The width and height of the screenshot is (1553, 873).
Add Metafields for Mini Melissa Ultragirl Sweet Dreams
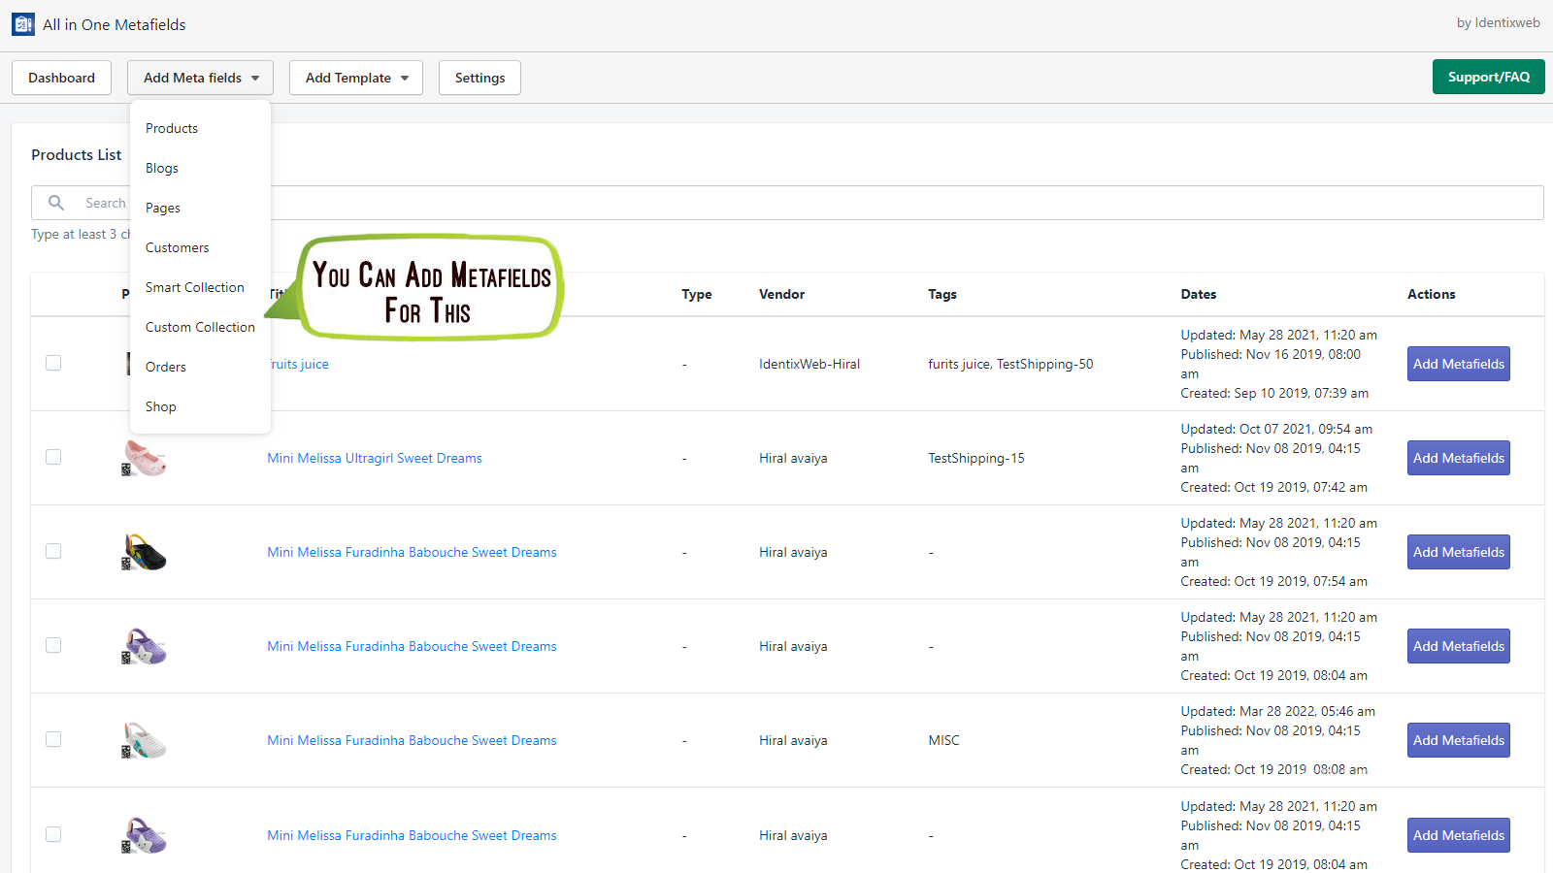coord(1458,458)
